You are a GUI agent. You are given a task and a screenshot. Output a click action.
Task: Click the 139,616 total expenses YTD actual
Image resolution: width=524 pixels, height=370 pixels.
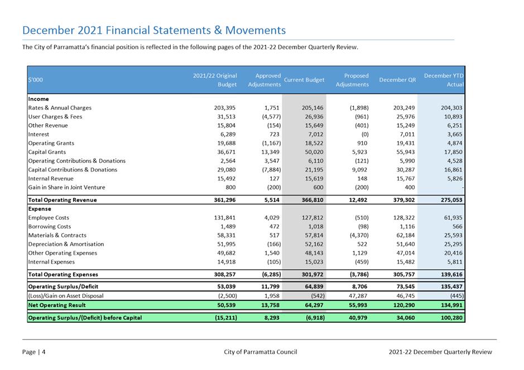(452, 275)
